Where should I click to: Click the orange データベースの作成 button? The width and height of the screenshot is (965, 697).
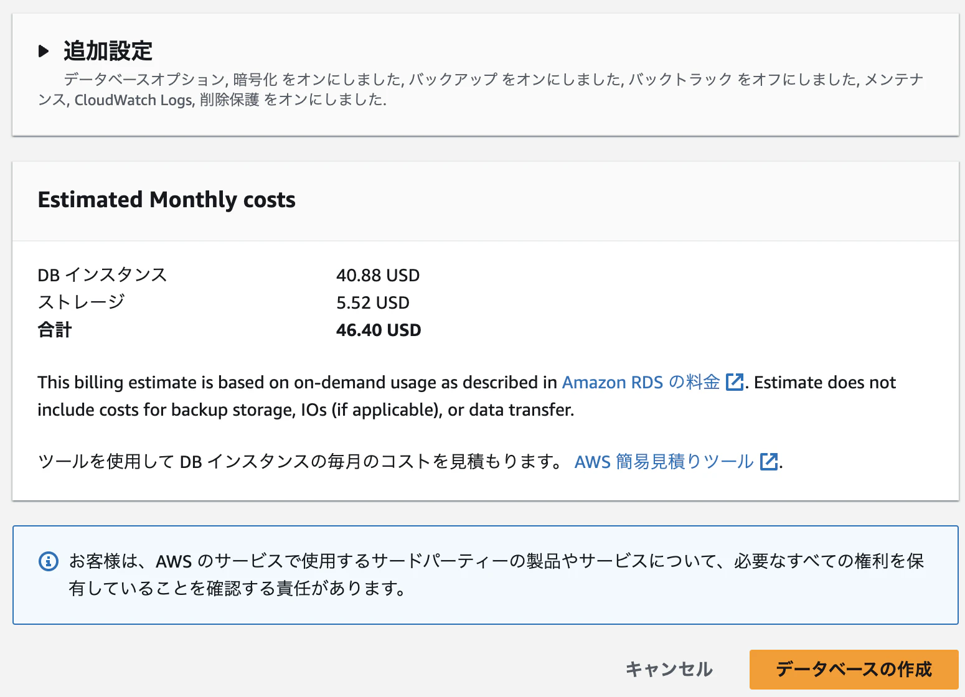click(x=854, y=669)
